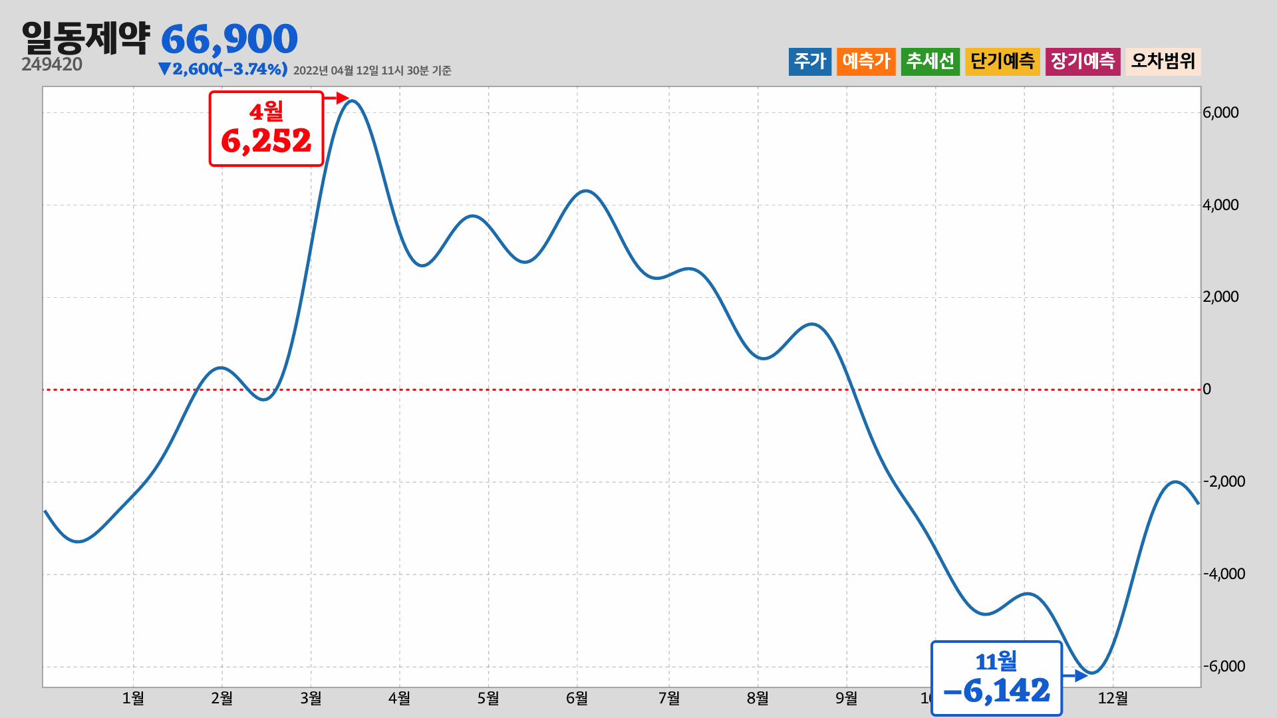Click the 4월 6,252 peak callout
The image size is (1277, 718).
tap(266, 128)
